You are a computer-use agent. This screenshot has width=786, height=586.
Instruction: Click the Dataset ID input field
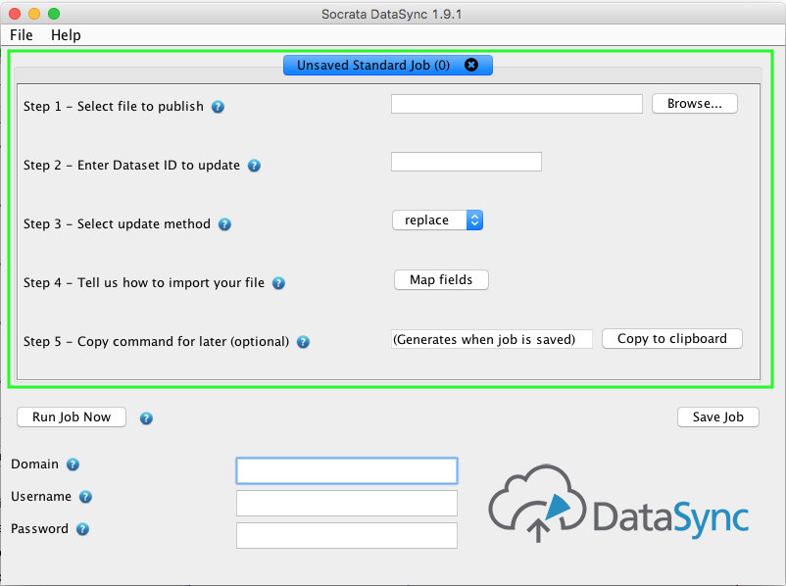point(467,162)
